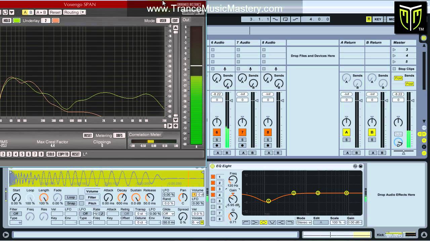Click the track 6 Audio volume fader handle

231,101
